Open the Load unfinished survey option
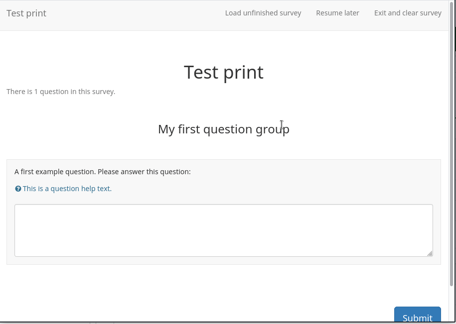This screenshot has width=456, height=324. (263, 13)
